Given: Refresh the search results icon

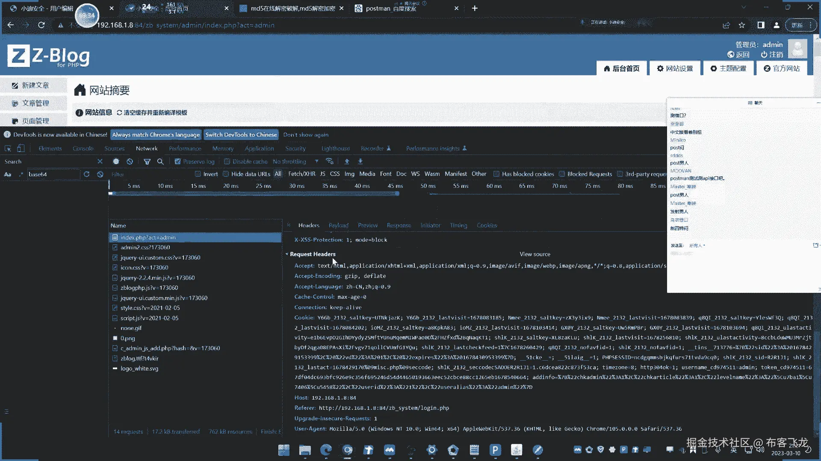Looking at the screenshot, I should pos(86,174).
